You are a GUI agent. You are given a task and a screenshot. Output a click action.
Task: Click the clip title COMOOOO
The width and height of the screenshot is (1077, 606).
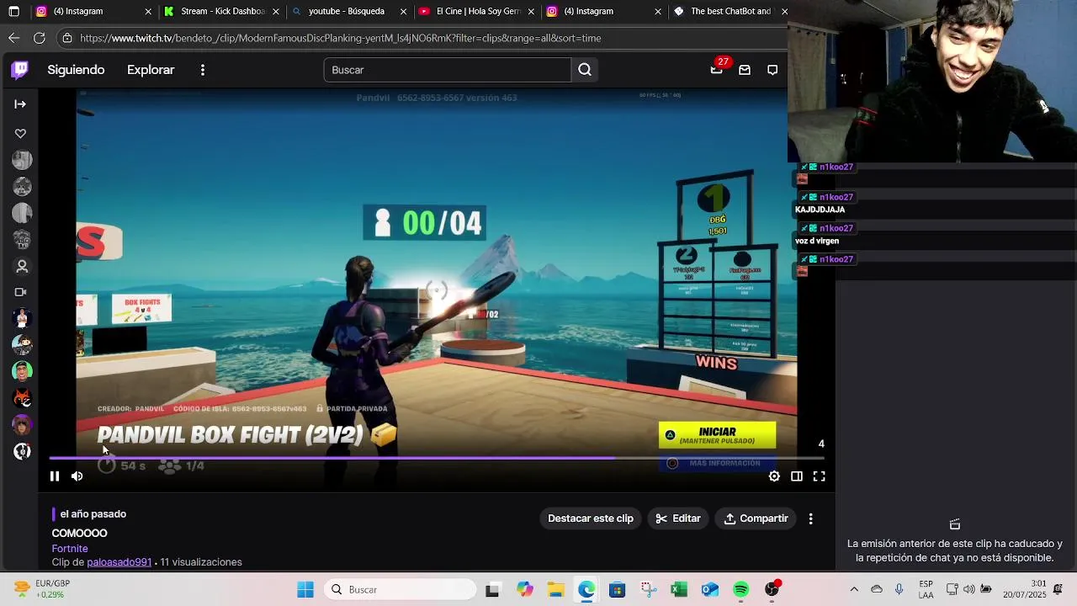[79, 534]
